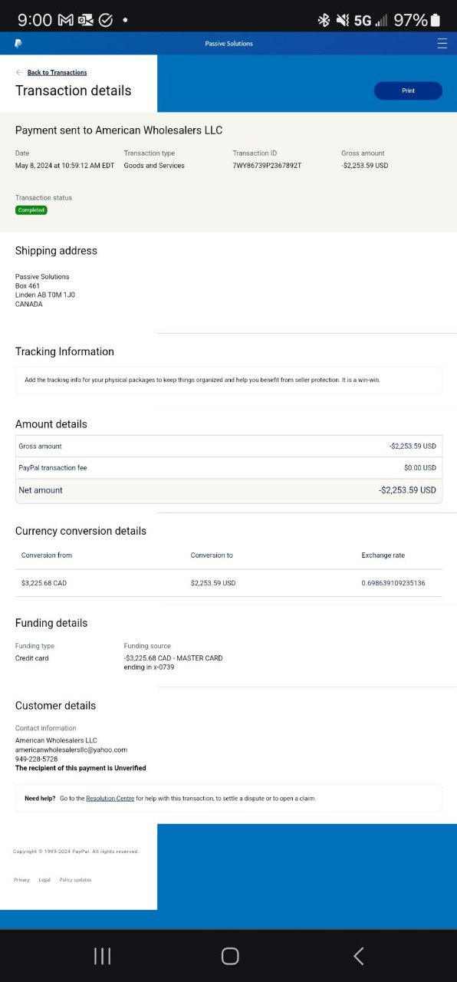Tap the Print button
This screenshot has height=982, width=457.
pos(408,91)
